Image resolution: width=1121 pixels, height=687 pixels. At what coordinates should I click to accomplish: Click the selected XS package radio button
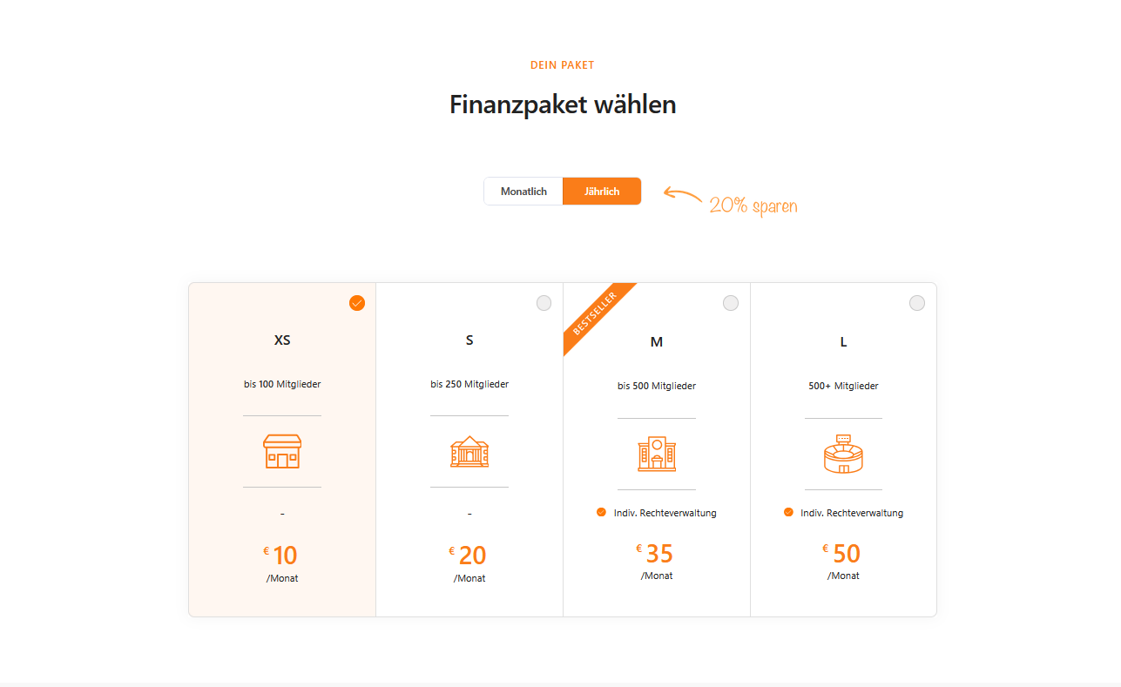pos(357,303)
